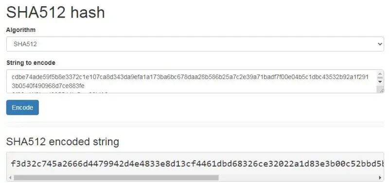Viewport: 389px width, 183px height.
Task: Click the Encode button
Action: tap(22, 107)
